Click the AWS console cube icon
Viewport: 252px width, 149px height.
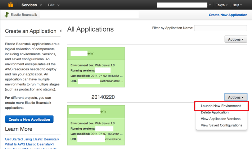11,5
